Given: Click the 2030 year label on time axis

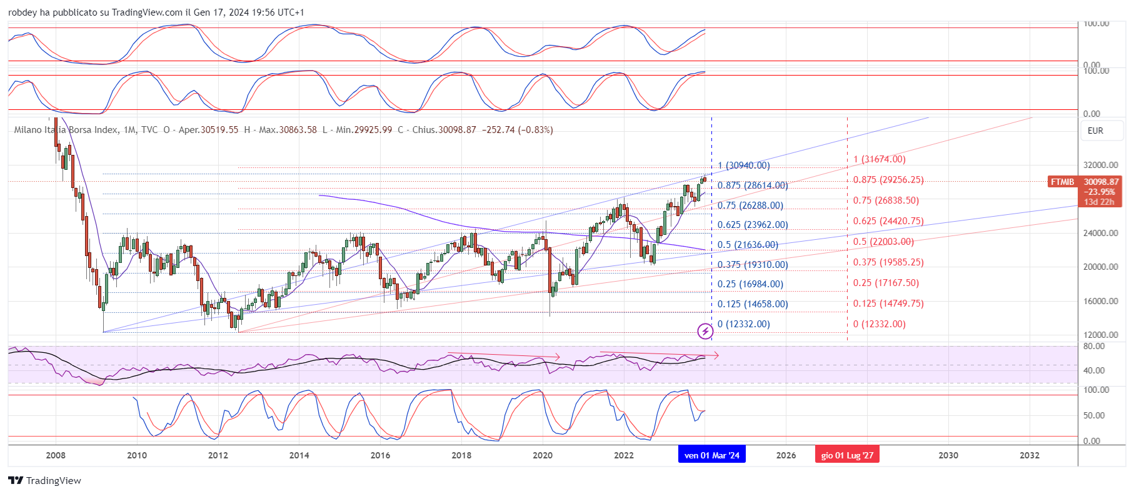Looking at the screenshot, I should pos(948,455).
